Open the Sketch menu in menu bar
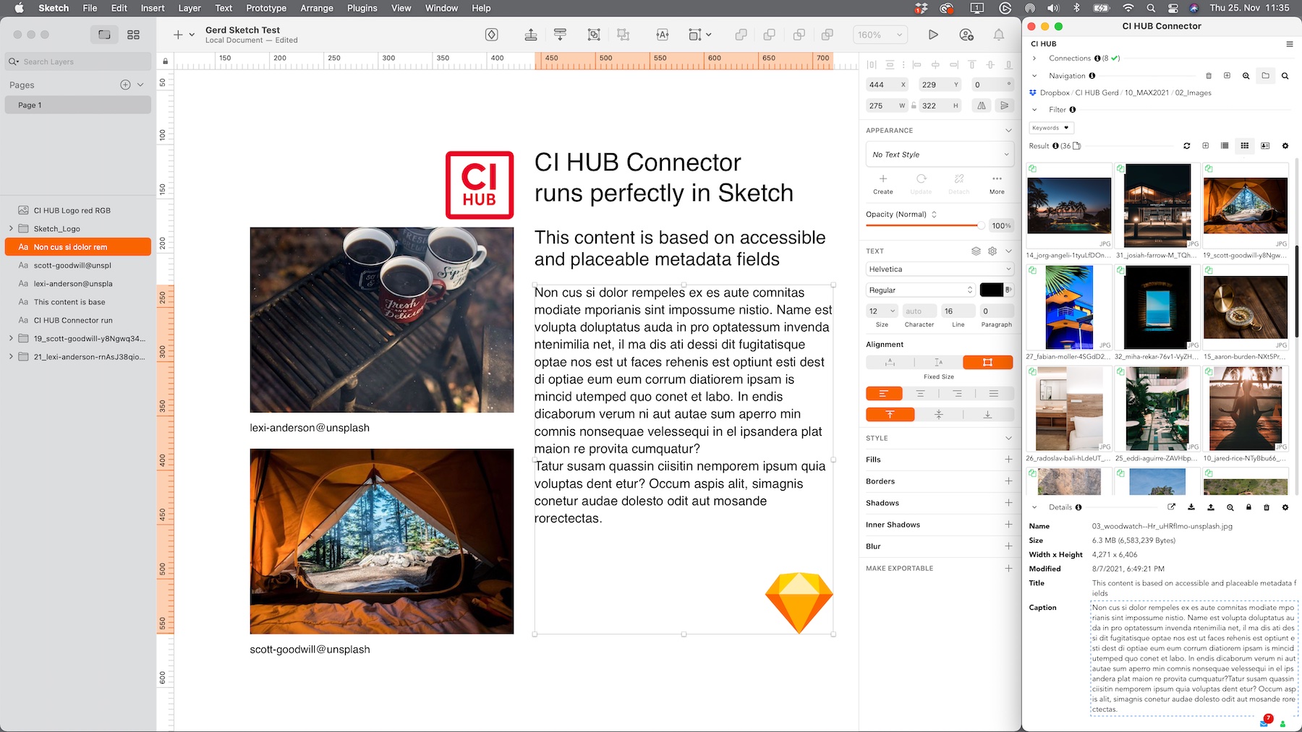This screenshot has height=732, width=1302. (54, 8)
